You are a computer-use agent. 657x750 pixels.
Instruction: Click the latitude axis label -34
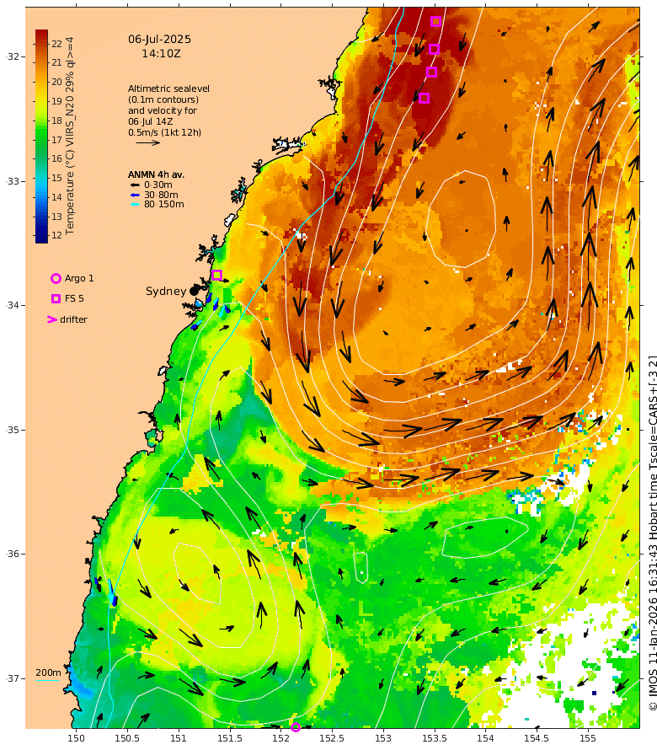pos(13,305)
